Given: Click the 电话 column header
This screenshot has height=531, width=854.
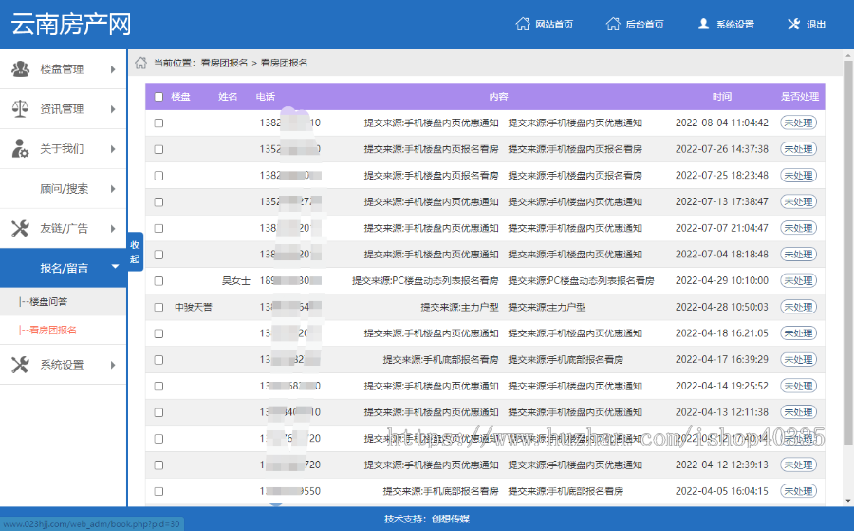Looking at the screenshot, I should tap(266, 97).
